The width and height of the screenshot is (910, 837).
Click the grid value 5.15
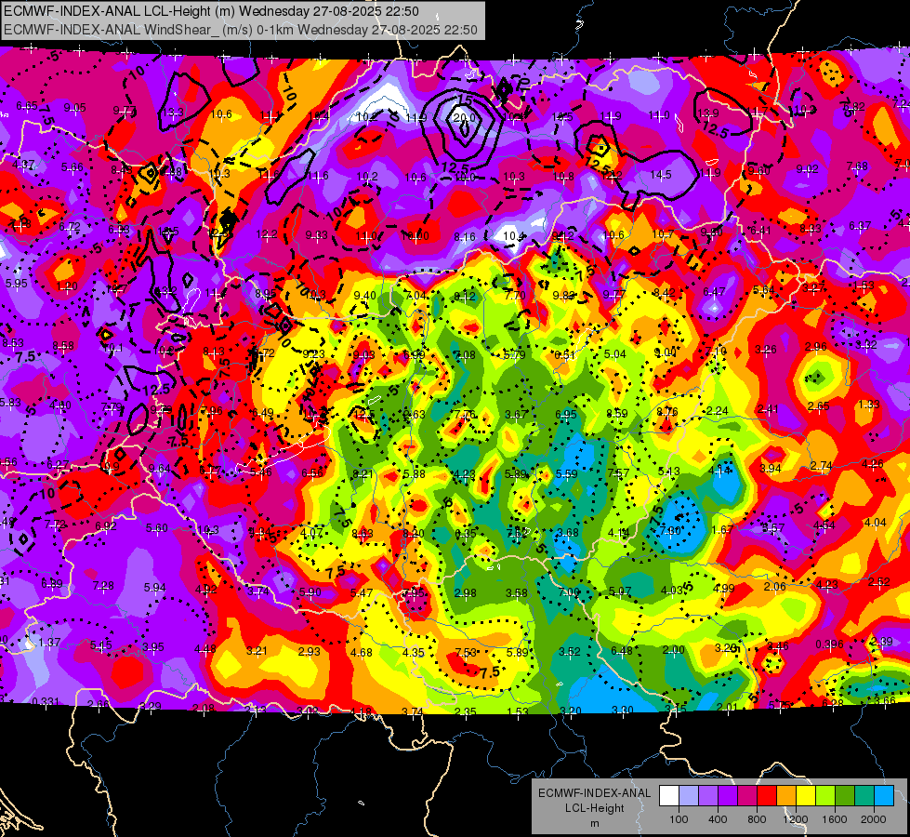coord(101,645)
